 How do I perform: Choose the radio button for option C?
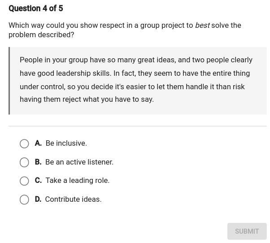[24, 181]
